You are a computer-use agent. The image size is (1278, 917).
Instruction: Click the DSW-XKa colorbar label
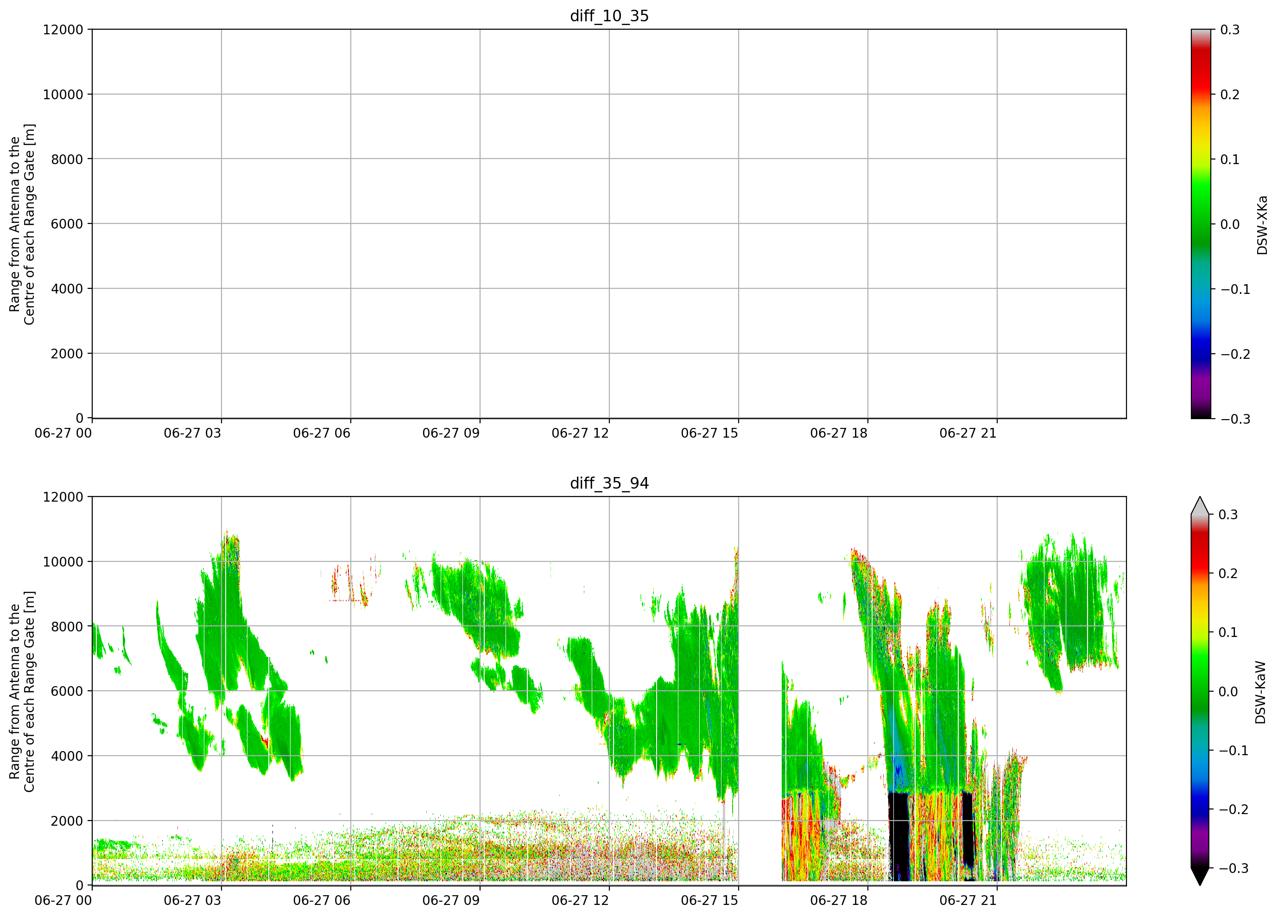point(1262,225)
